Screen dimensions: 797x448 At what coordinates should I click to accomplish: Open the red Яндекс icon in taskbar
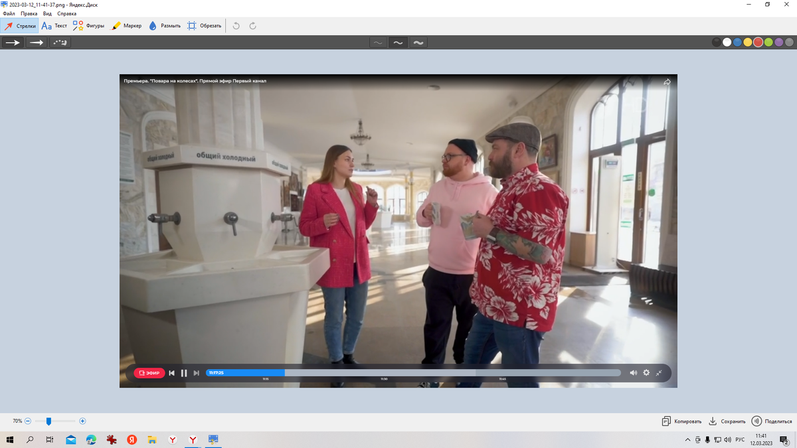coord(132,440)
